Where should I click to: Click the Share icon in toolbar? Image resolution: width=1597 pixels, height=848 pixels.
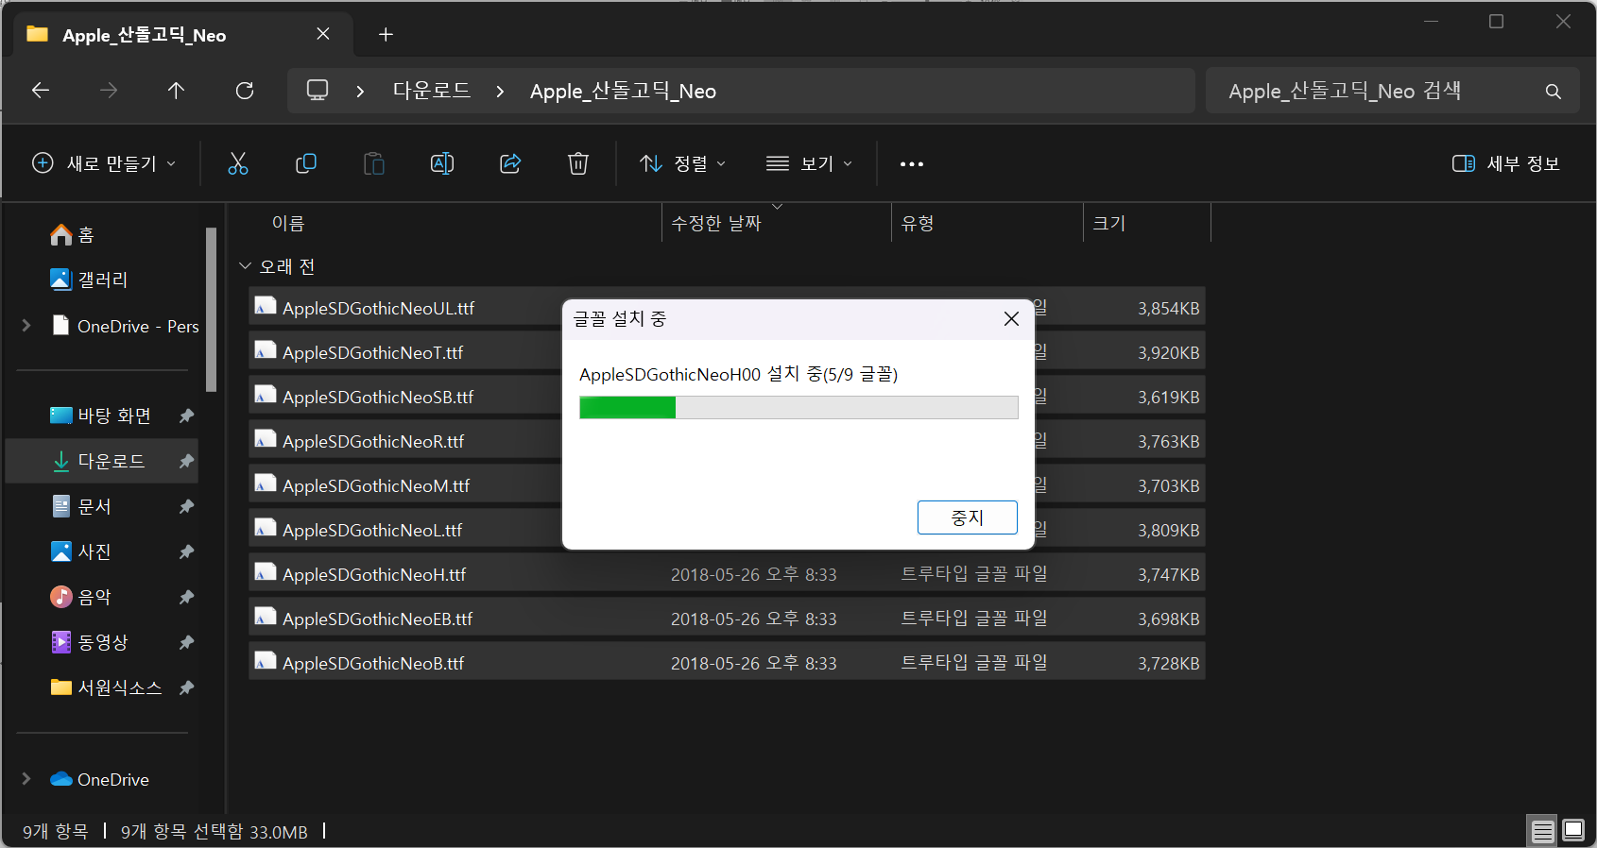tap(510, 163)
